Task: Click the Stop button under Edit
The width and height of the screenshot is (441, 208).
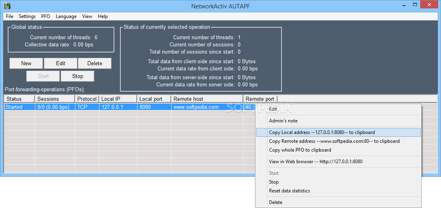Action: pyautogui.click(x=78, y=76)
